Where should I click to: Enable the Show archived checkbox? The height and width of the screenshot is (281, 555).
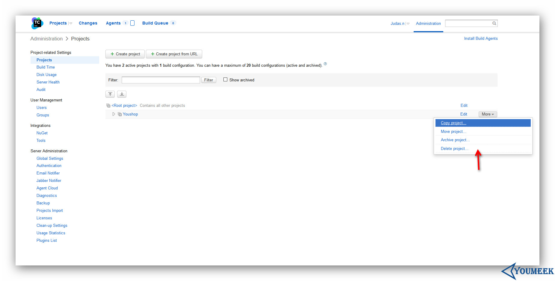225,80
